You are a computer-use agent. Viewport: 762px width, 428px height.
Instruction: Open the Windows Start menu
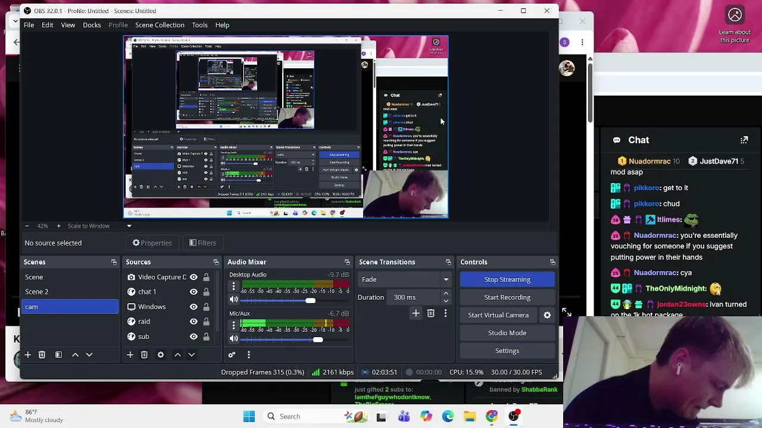click(249, 417)
